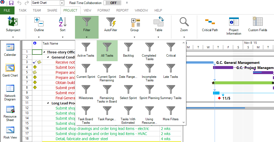
Task: Choose the Late Tasks filter
Action: (171, 71)
